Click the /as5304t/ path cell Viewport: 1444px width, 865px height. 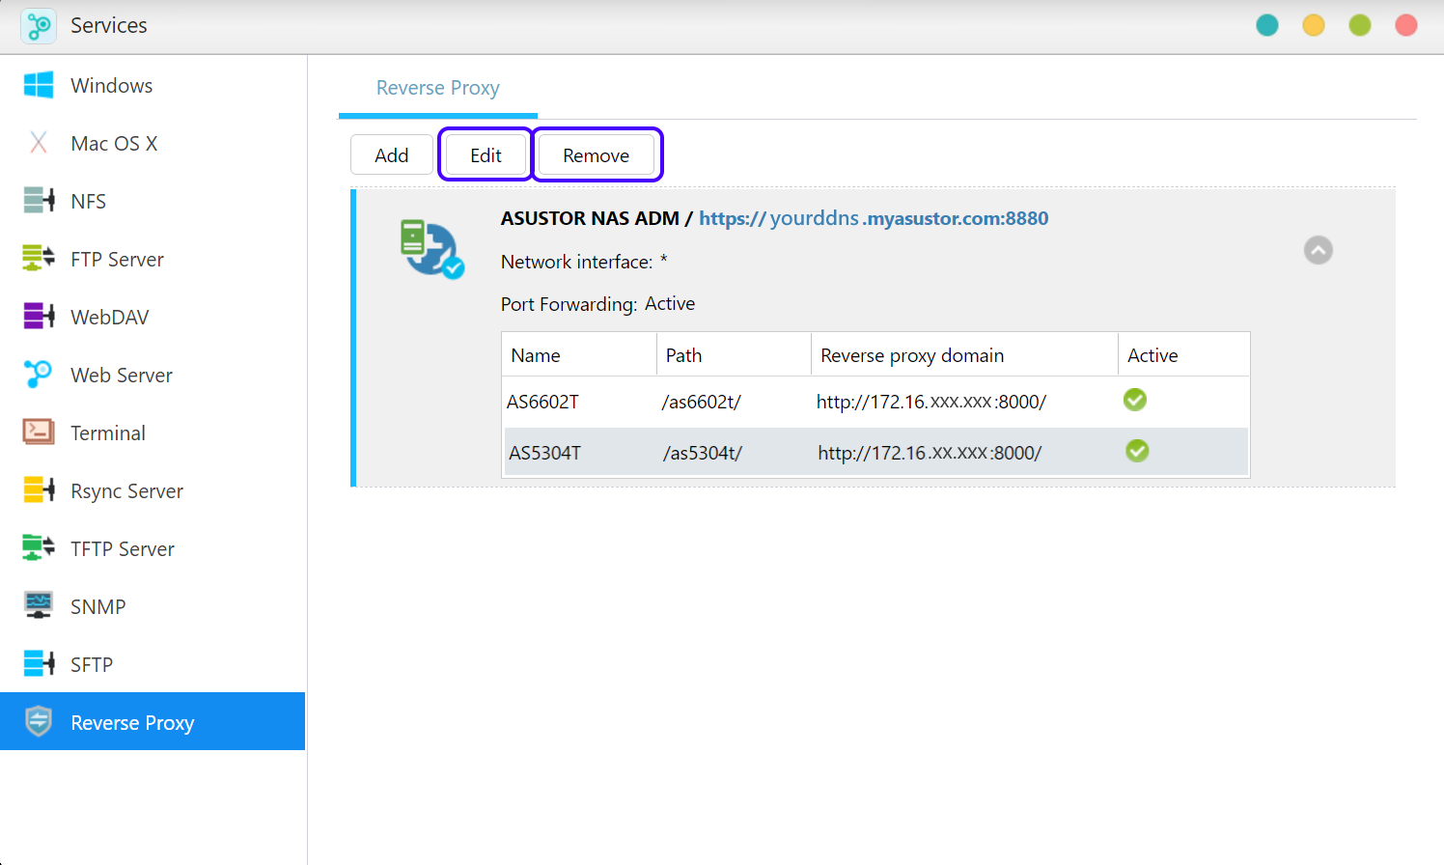tap(703, 453)
